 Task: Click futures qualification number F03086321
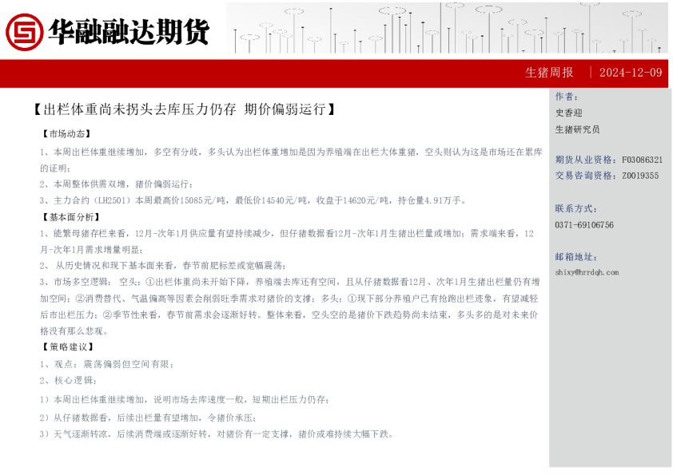642,160
